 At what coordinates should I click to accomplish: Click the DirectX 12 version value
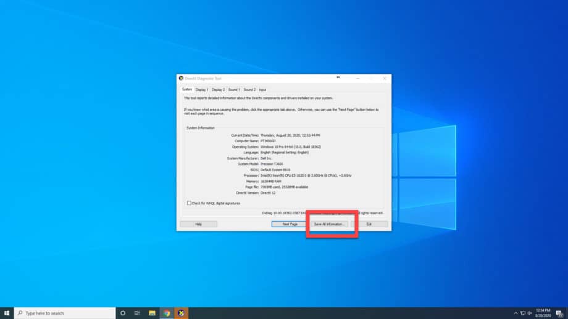click(268, 193)
